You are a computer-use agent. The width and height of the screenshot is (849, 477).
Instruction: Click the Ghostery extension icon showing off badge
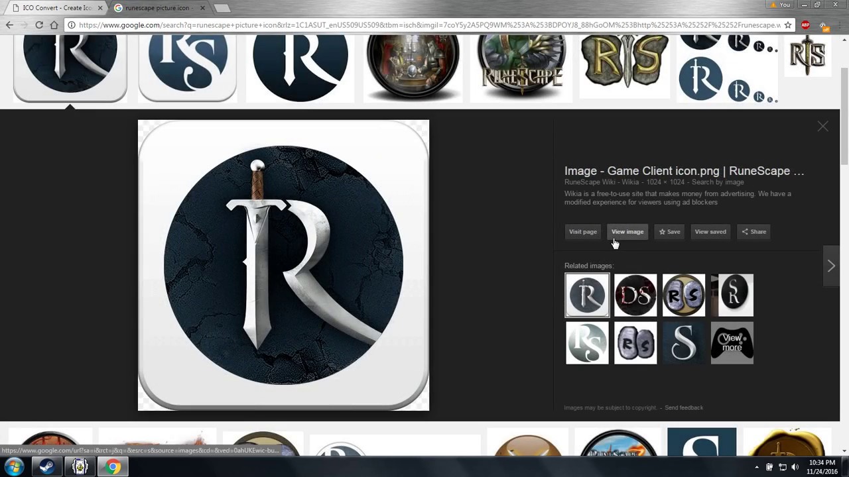coord(824,25)
